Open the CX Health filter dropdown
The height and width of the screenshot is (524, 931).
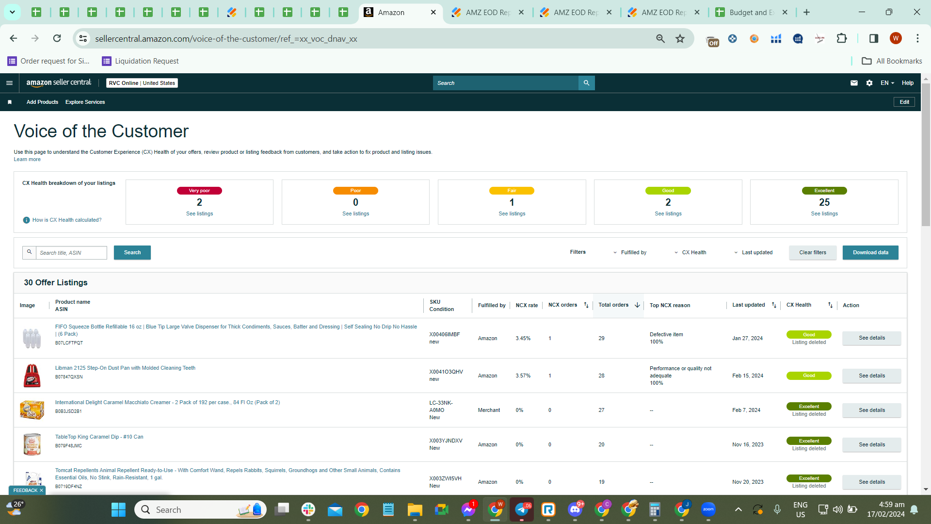tap(690, 252)
